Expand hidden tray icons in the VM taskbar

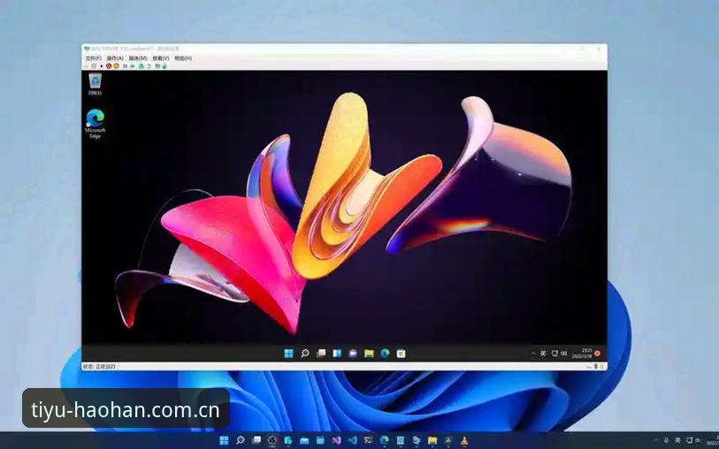532,354
